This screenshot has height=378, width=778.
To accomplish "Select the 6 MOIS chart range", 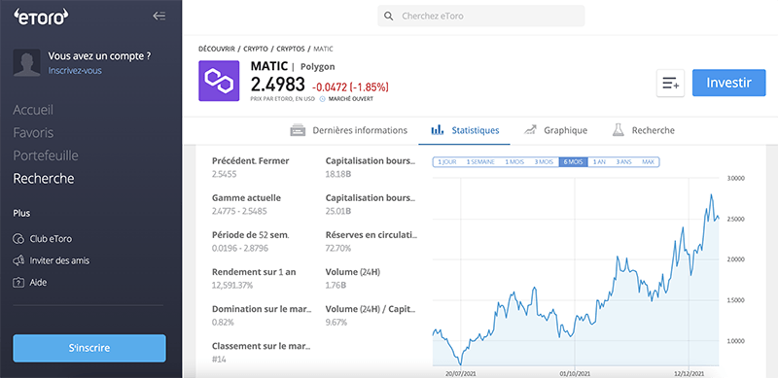I will tap(573, 162).
